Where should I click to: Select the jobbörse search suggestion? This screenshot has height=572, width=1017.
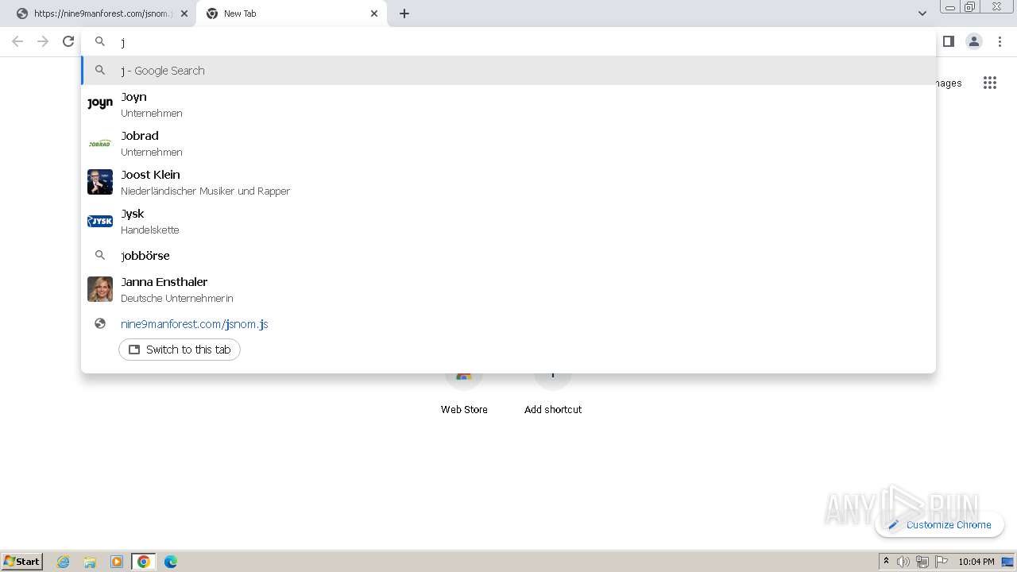tap(508, 255)
